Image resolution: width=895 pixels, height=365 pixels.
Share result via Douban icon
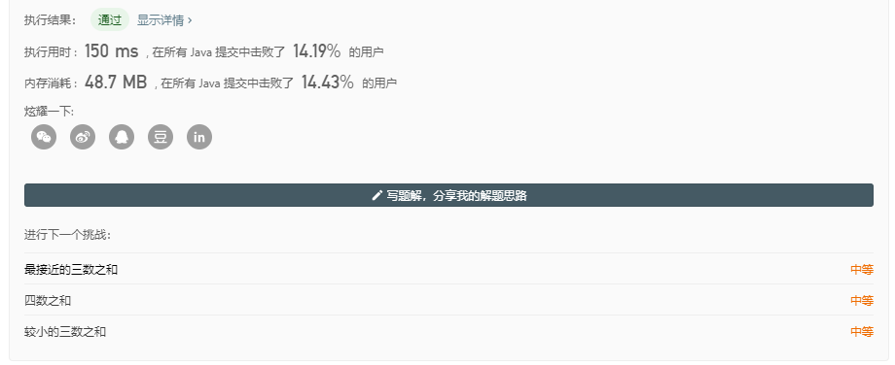tap(161, 137)
